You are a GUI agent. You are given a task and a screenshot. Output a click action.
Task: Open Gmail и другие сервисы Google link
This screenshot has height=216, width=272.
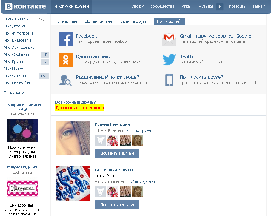tap(216, 36)
